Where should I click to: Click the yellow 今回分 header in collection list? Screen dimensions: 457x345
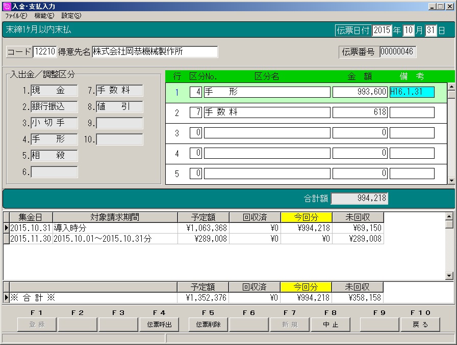[307, 217]
